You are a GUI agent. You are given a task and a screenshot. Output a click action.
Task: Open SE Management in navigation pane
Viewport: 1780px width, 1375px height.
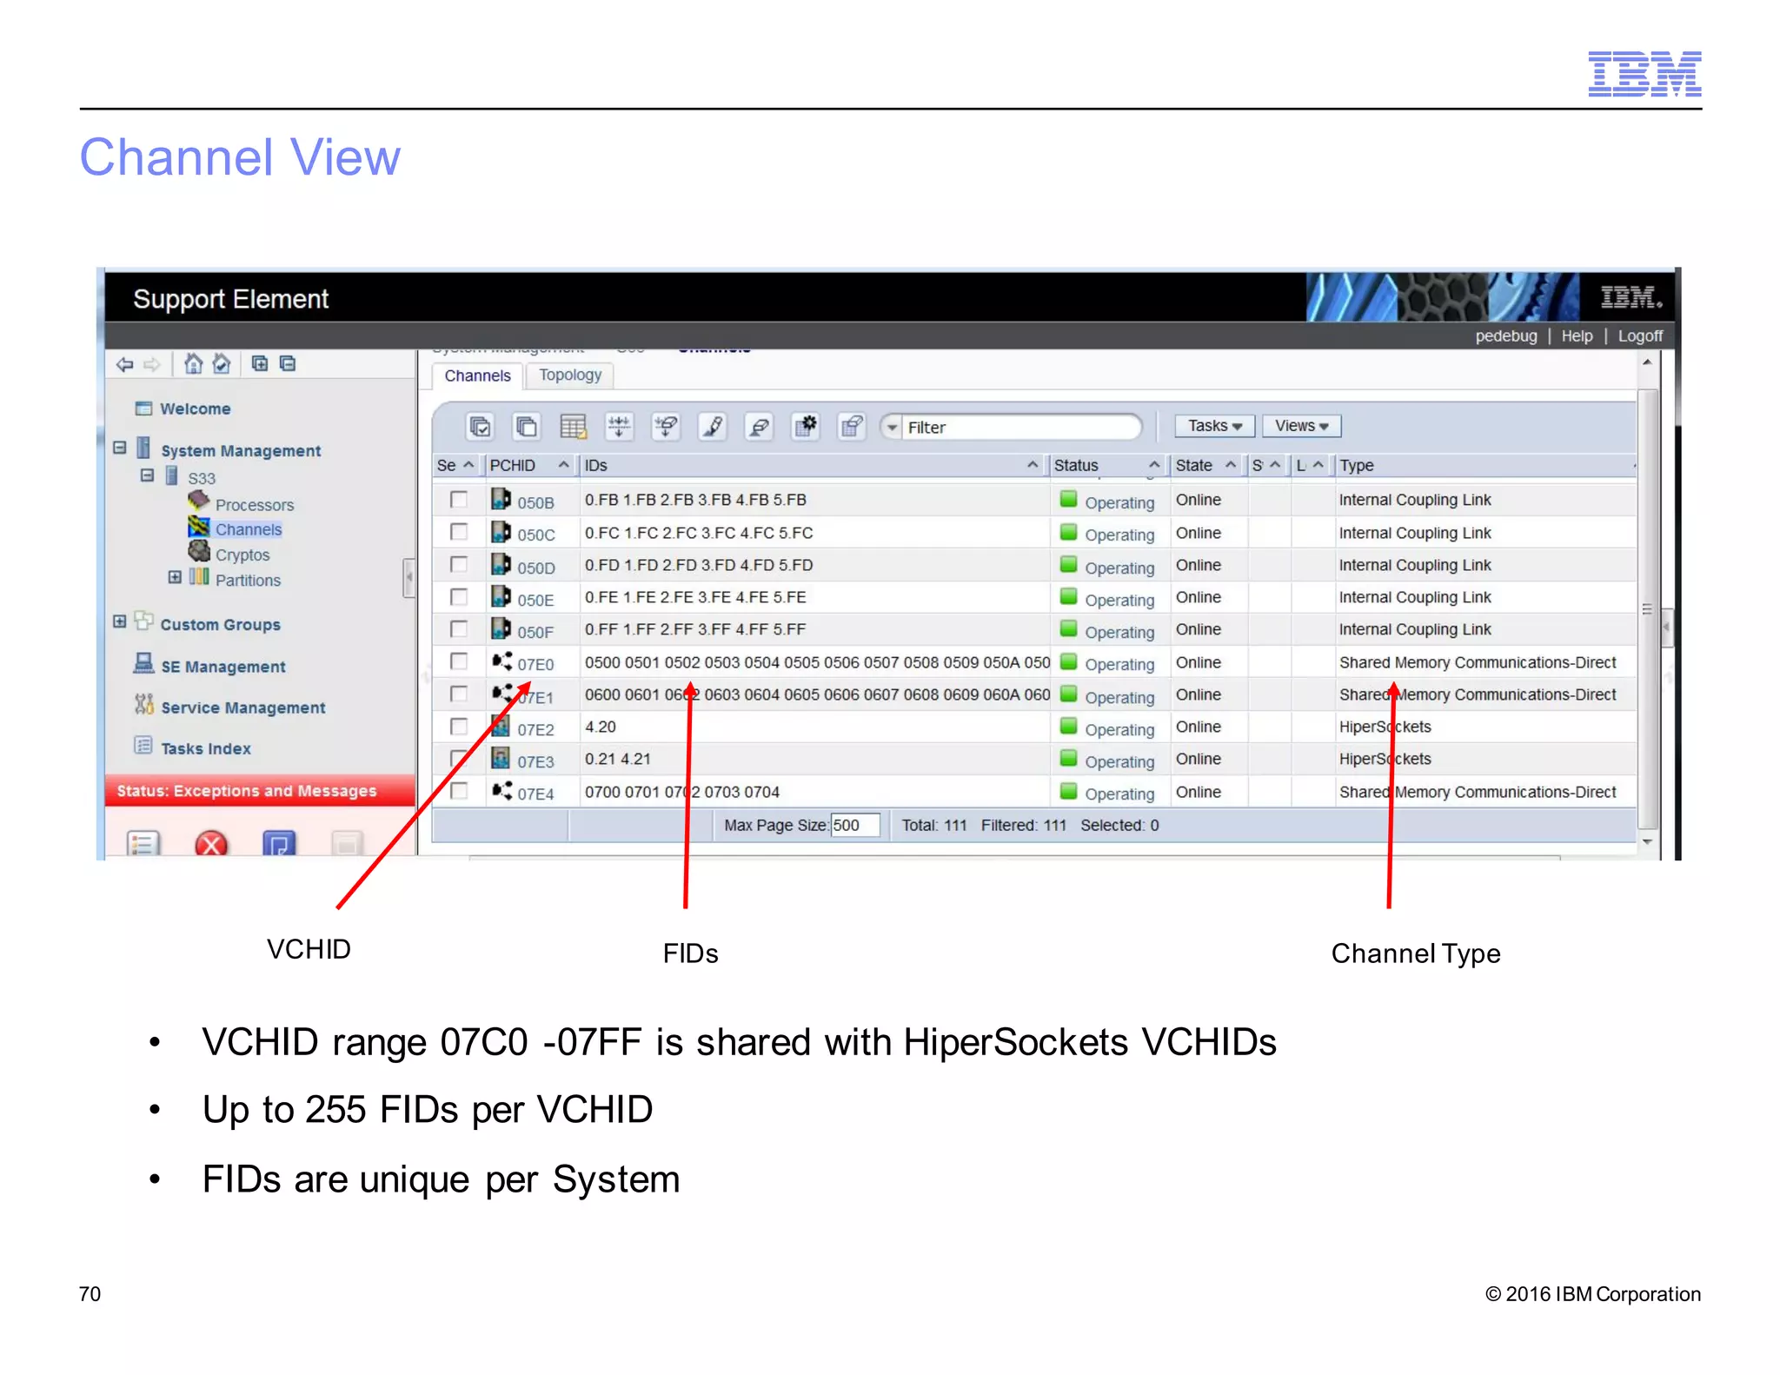pyautogui.click(x=222, y=667)
